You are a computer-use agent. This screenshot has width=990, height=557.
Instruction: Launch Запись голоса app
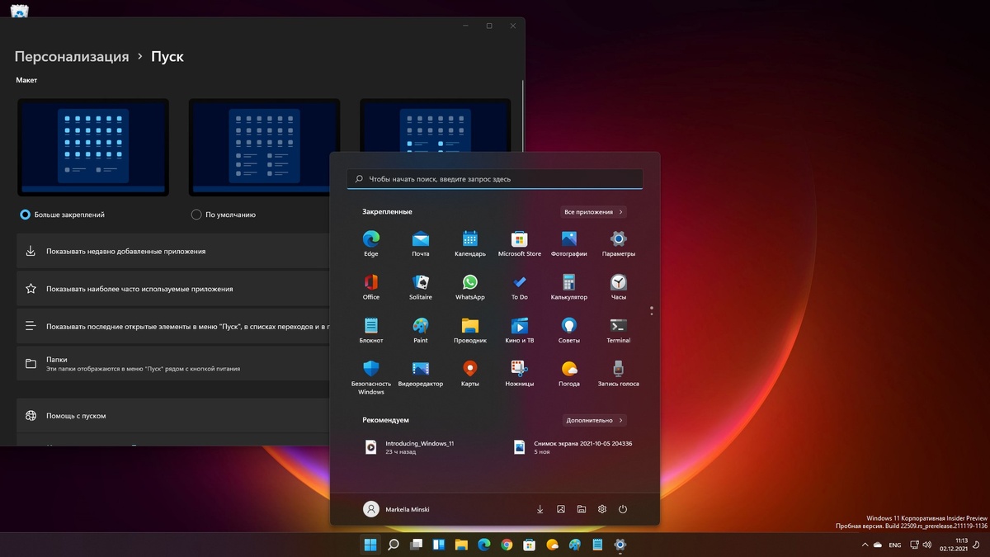[x=619, y=374]
